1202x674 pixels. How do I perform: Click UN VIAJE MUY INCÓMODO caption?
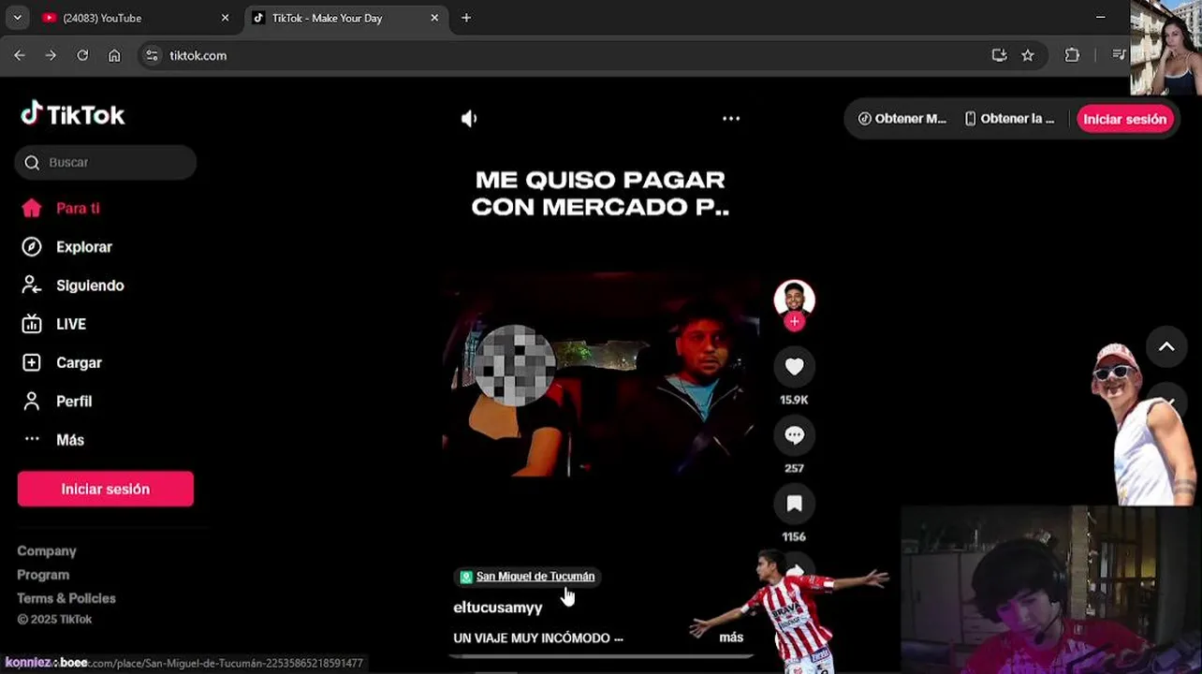pos(538,637)
